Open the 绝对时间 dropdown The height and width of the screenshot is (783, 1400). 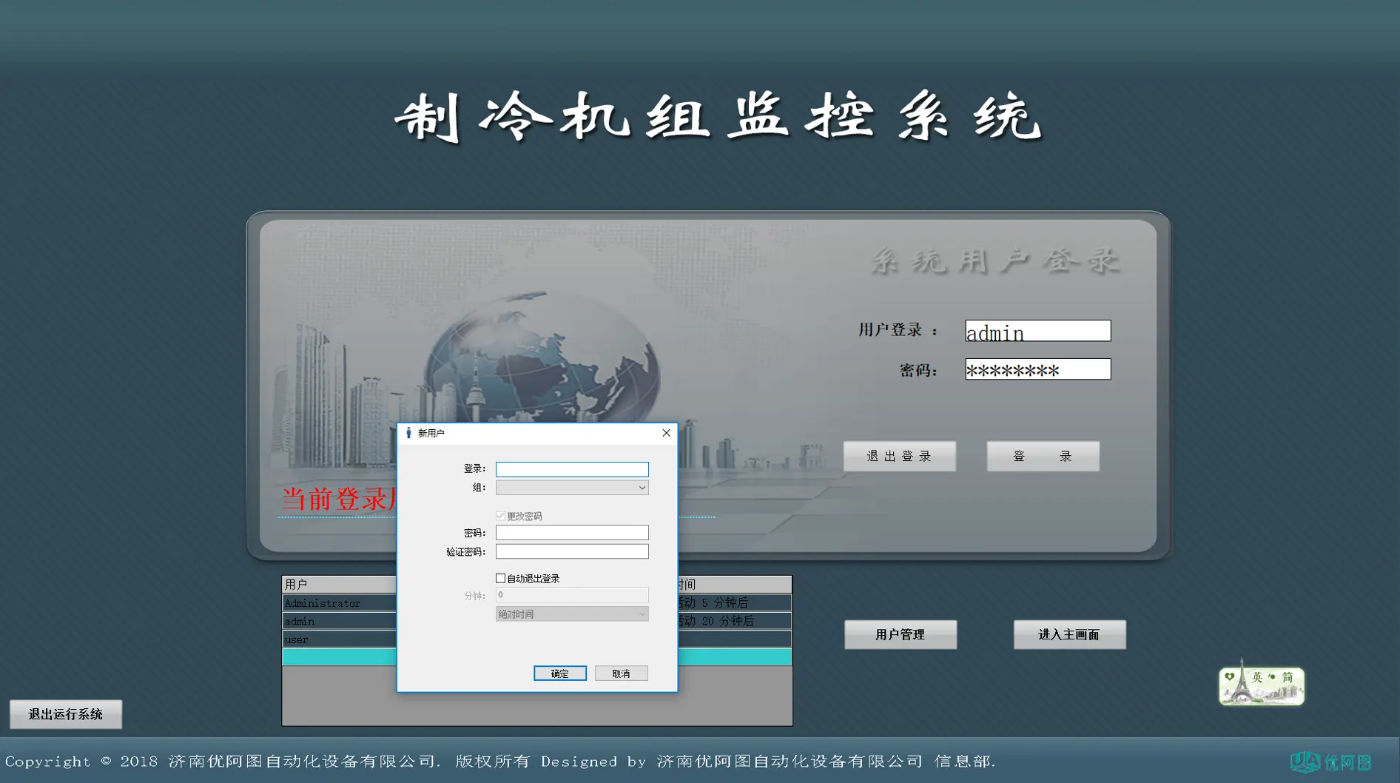(x=571, y=614)
